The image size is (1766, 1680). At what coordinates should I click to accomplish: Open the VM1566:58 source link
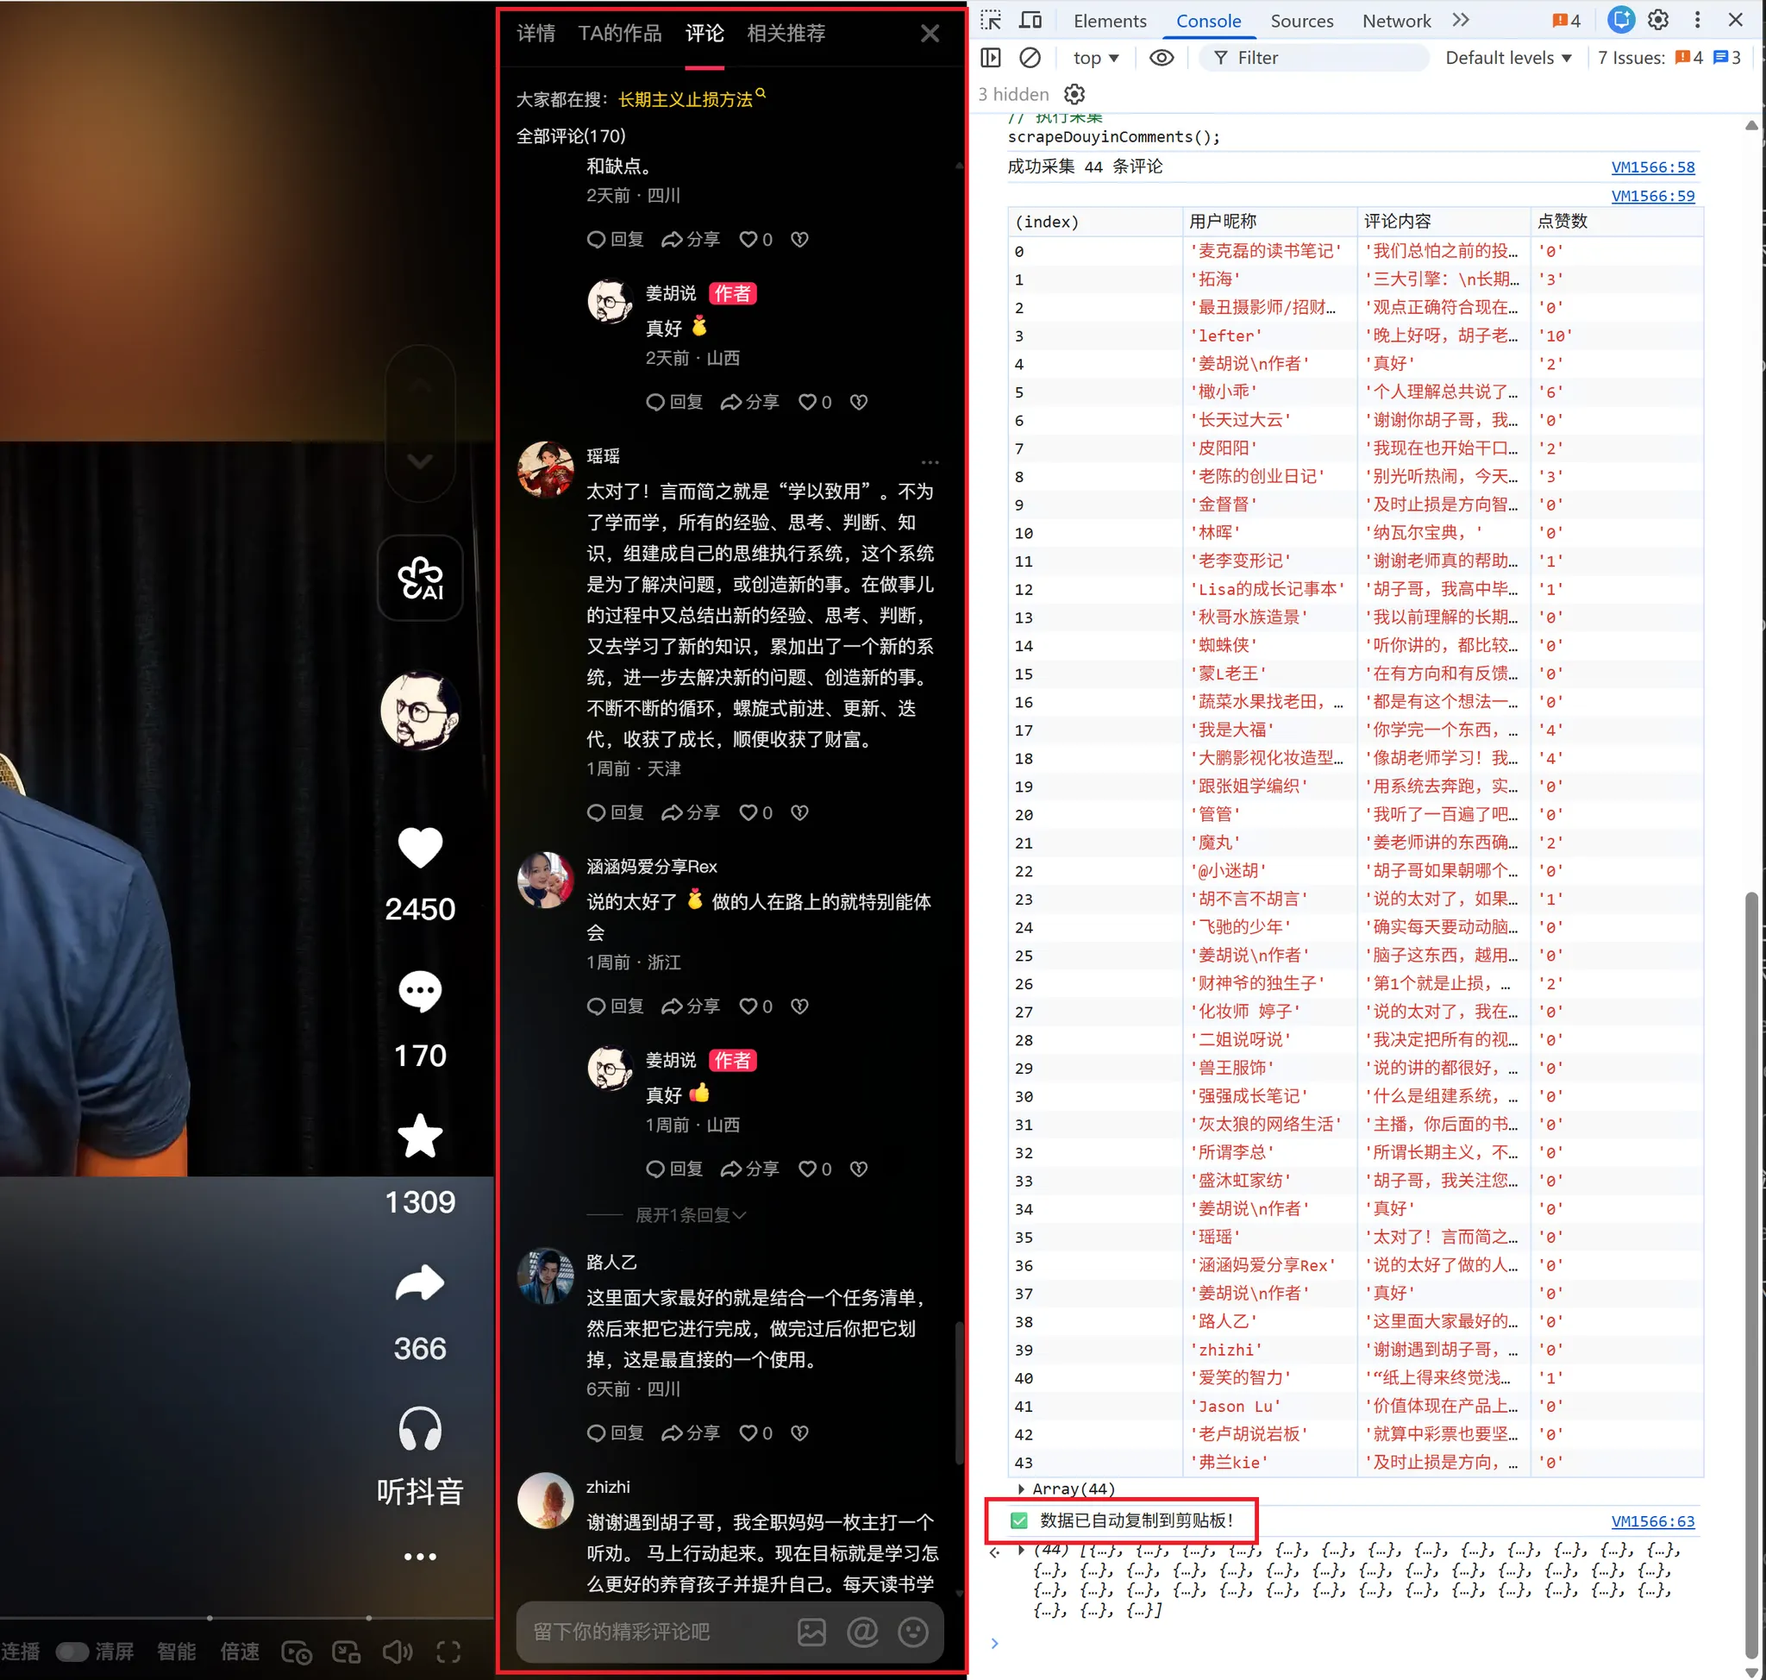(x=1652, y=167)
